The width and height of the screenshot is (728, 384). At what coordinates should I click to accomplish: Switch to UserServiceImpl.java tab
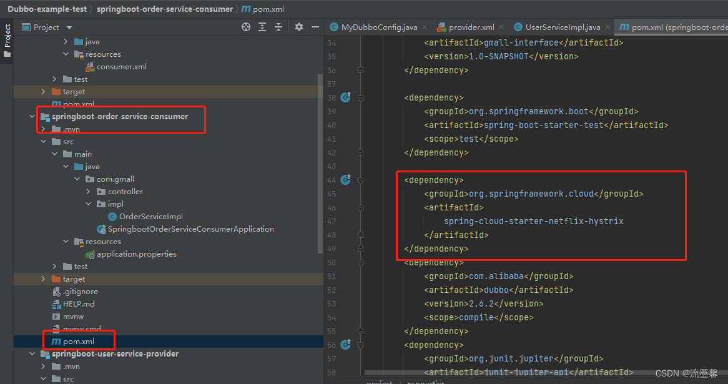563,27
